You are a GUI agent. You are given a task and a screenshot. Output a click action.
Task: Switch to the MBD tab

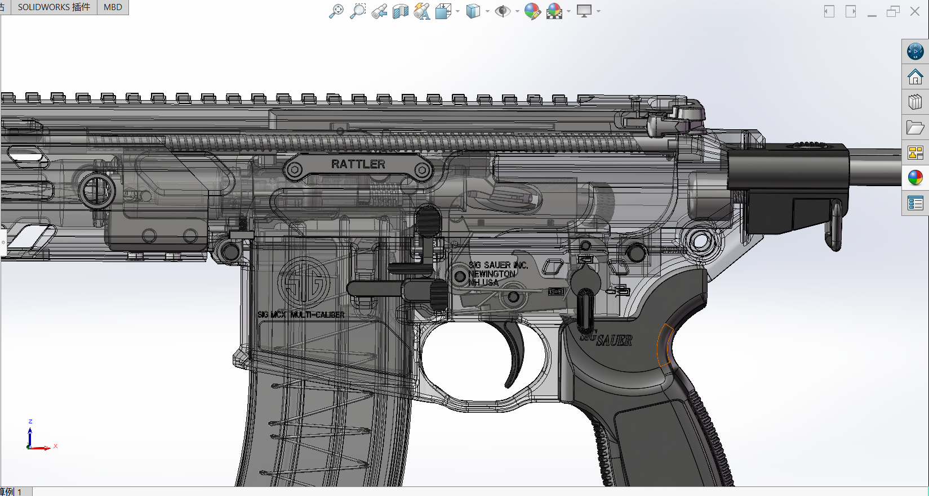pyautogui.click(x=113, y=7)
